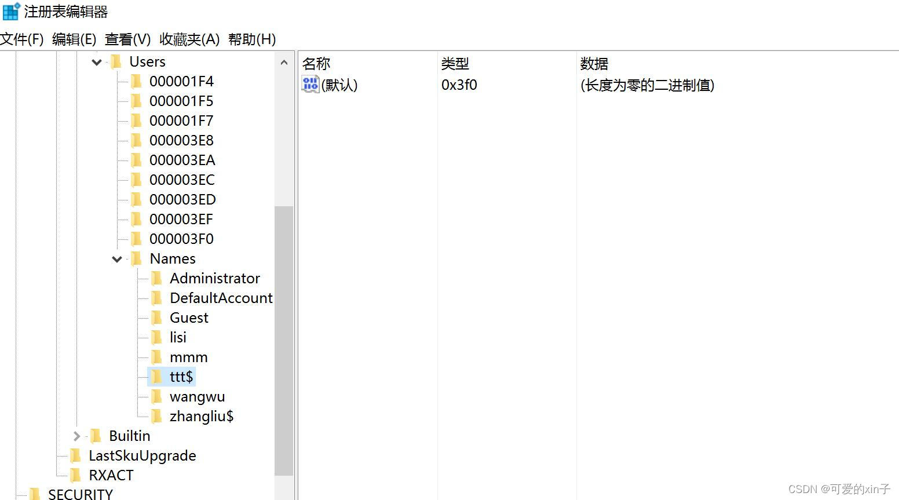Select the Administrator key folder icon
The width and height of the screenshot is (899, 500).
click(157, 278)
